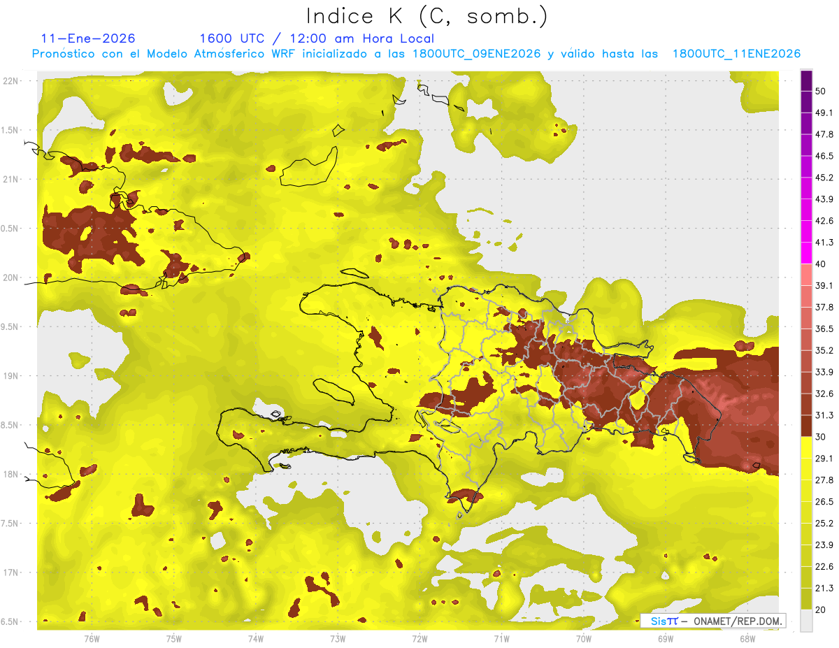Click the colour scale value "31.3"
The width and height of the screenshot is (839, 648).
click(824, 415)
